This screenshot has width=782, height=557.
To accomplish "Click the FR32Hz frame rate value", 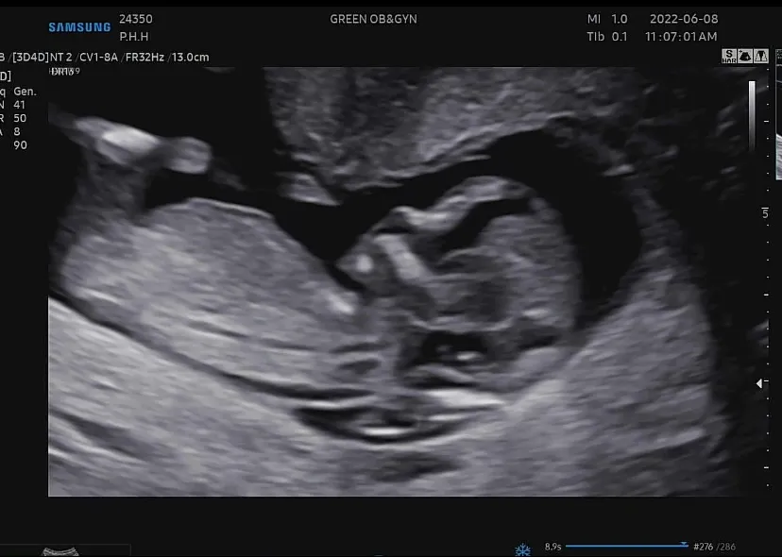I will (x=144, y=57).
